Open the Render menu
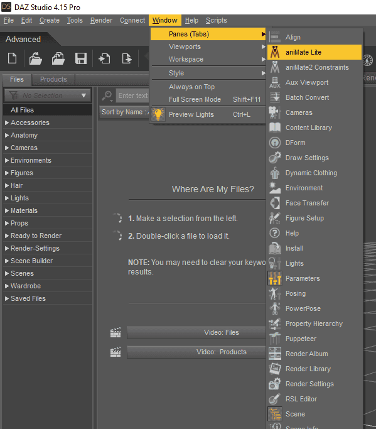Viewport: 376px width, 429px height. [x=101, y=20]
